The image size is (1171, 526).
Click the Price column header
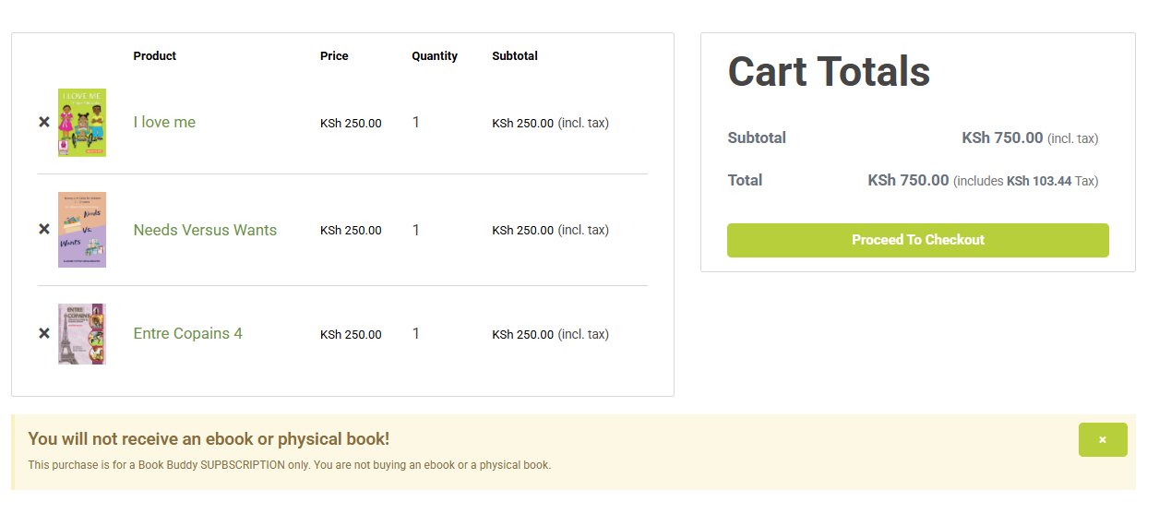tap(334, 56)
